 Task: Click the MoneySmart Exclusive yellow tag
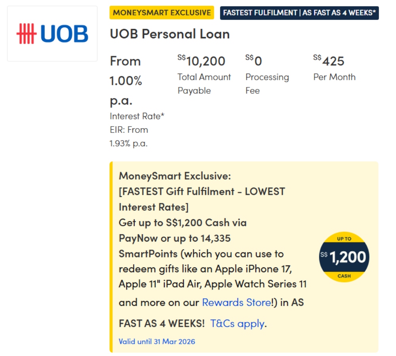coord(162,13)
